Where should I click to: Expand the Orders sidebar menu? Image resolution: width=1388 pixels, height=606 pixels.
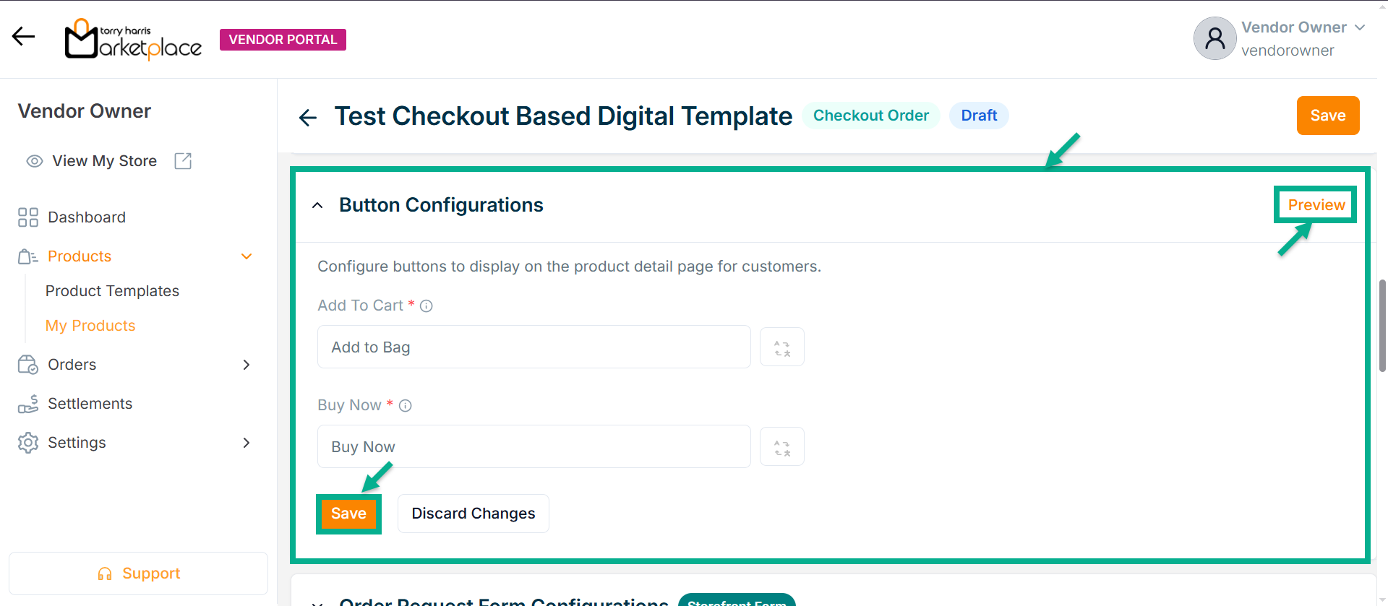(x=247, y=365)
